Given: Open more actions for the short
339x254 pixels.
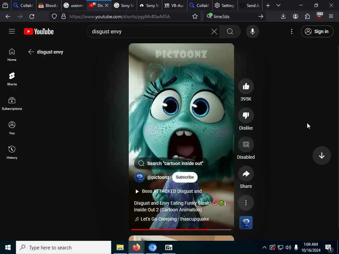Looking at the screenshot, I should coord(246,203).
